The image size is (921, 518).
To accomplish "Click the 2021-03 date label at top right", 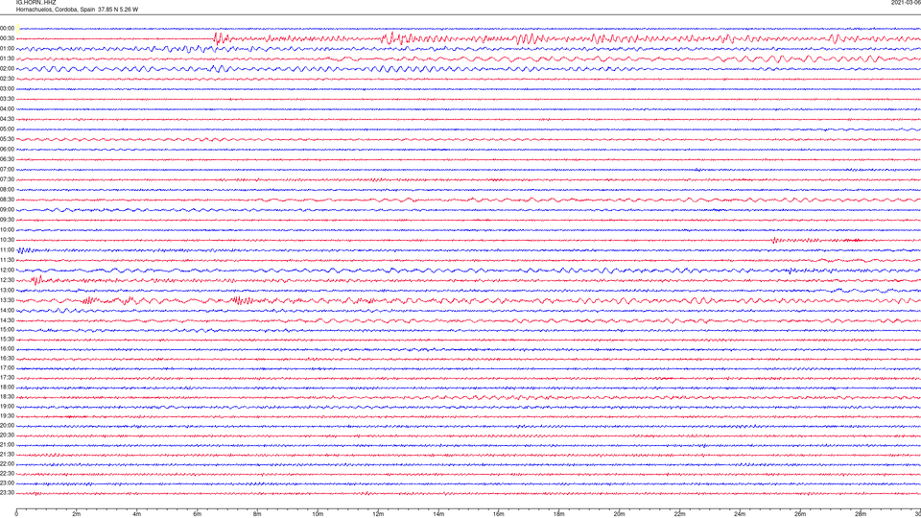I will pyautogui.click(x=906, y=2).
